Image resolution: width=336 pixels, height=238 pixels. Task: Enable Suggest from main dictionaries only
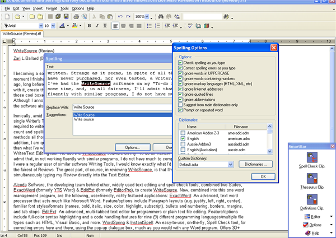click(x=180, y=105)
